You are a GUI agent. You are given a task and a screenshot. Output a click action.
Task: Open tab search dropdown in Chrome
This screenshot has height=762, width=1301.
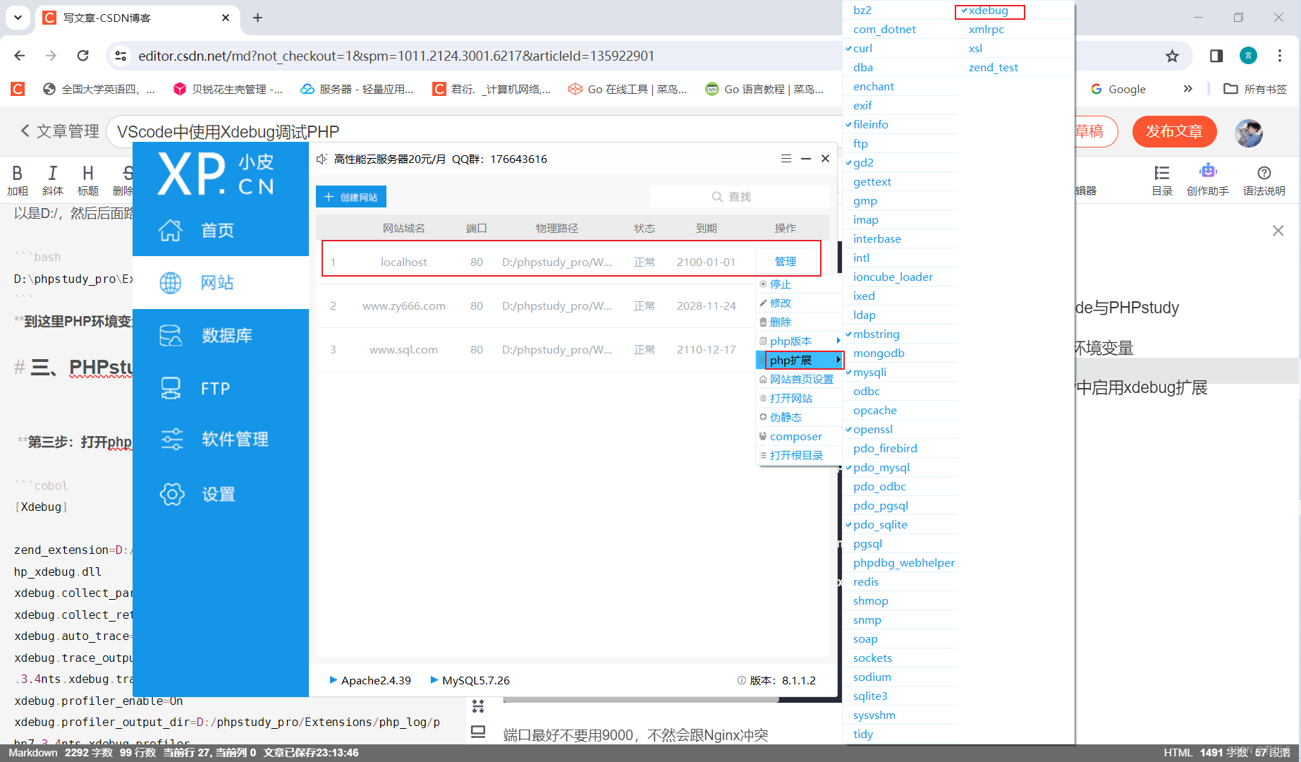click(x=18, y=18)
